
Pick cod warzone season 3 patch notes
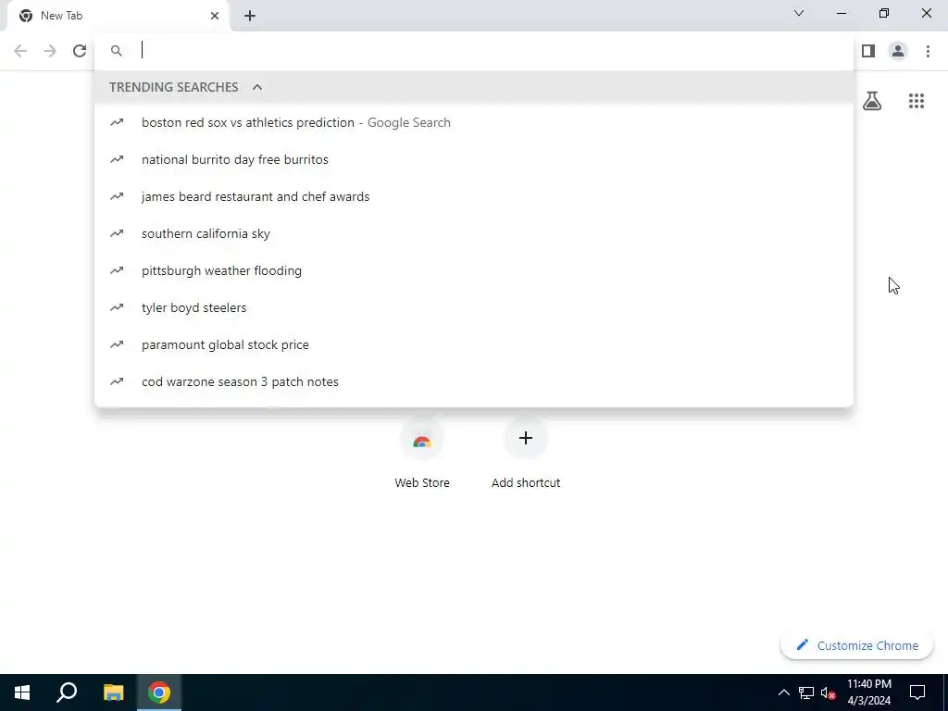(474, 381)
